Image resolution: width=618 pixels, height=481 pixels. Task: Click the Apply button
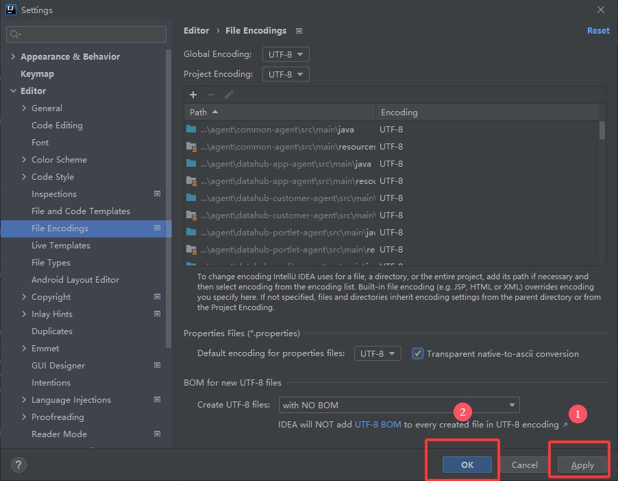point(582,465)
